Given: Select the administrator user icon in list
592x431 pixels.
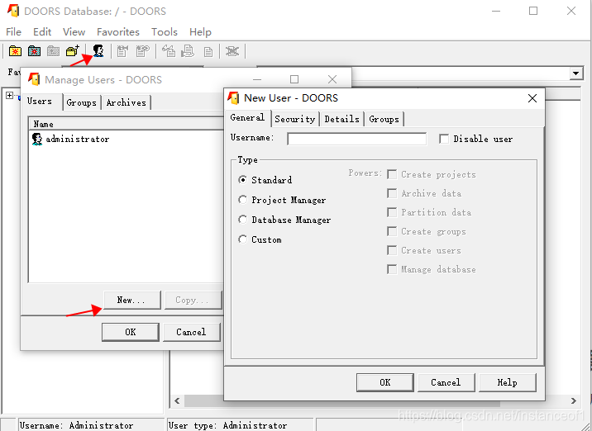Looking at the screenshot, I should point(36,140).
